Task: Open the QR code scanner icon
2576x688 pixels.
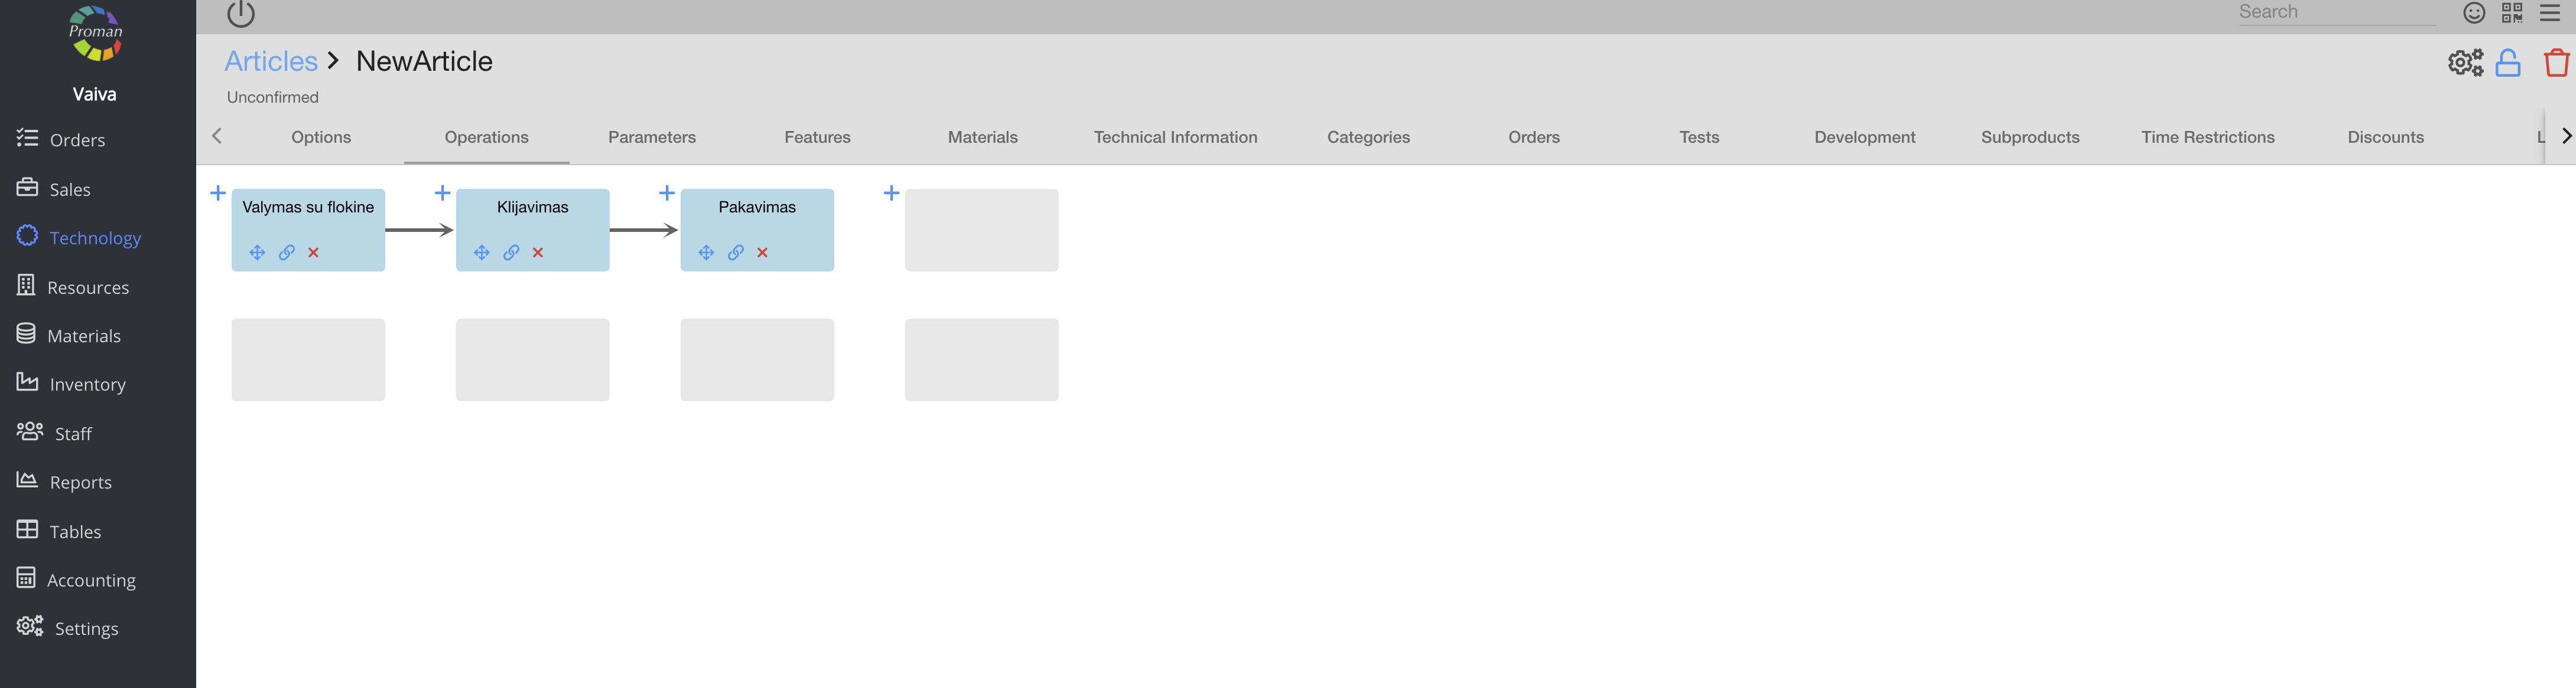Action: coord(2511,13)
